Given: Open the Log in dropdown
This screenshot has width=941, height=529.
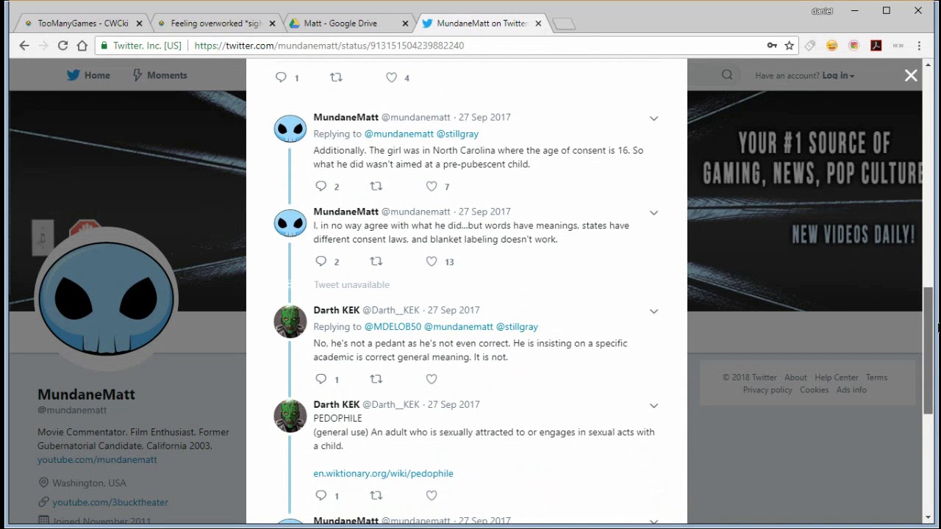Looking at the screenshot, I should tap(838, 76).
